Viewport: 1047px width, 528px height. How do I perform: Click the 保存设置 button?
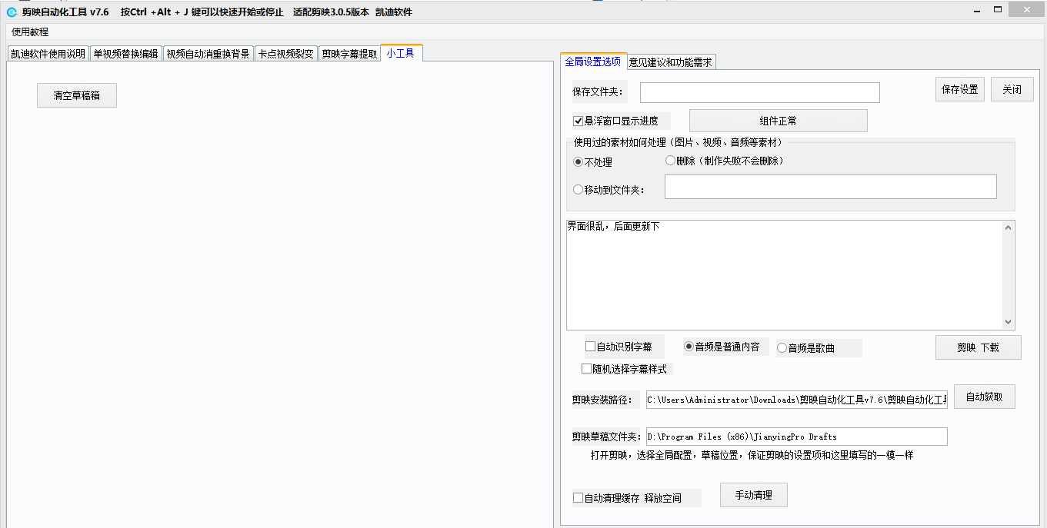click(x=959, y=89)
